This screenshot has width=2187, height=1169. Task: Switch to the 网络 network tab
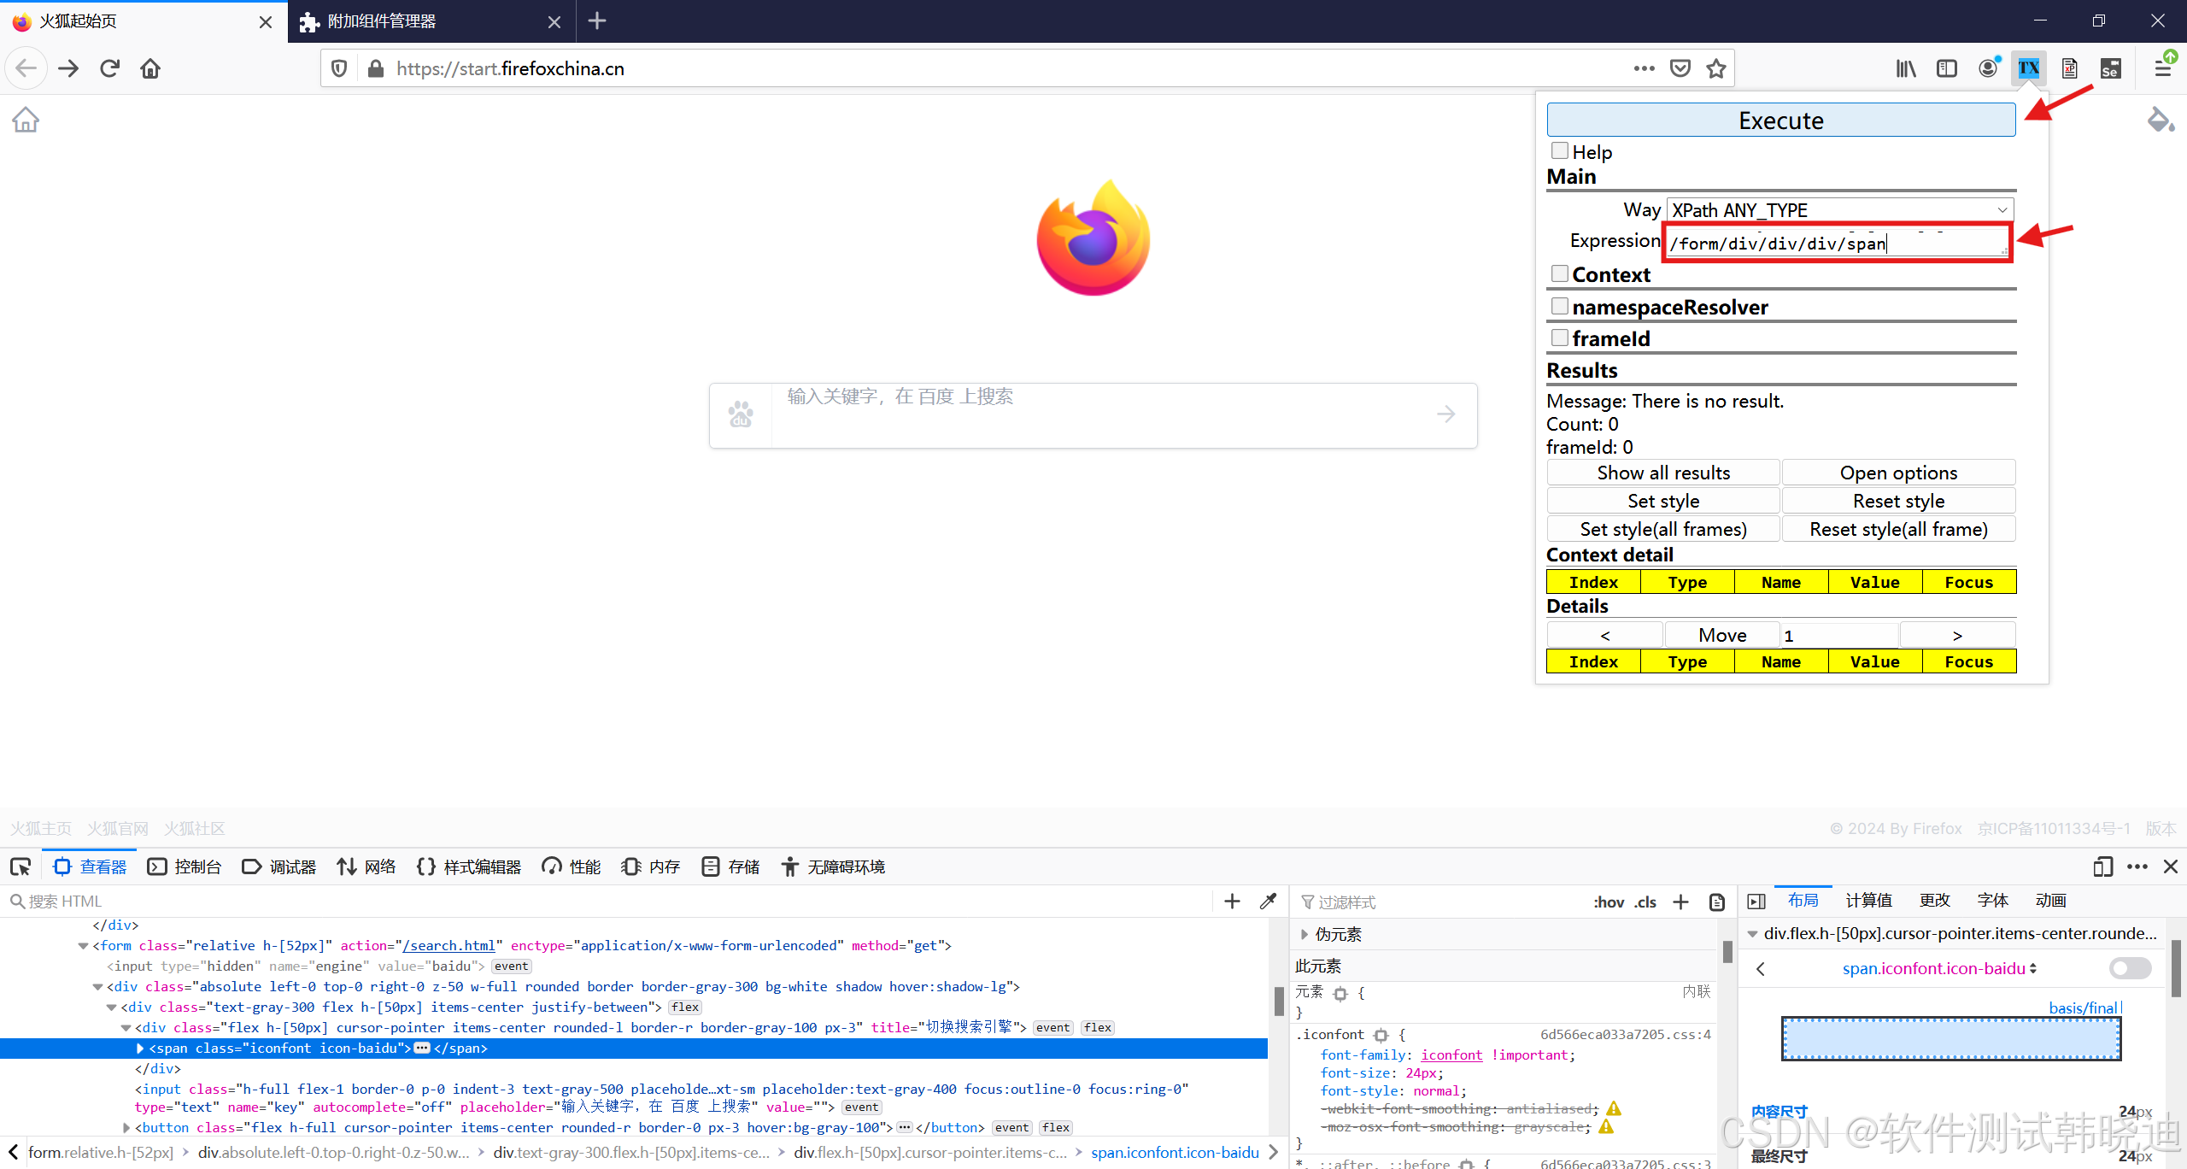[x=366, y=866]
